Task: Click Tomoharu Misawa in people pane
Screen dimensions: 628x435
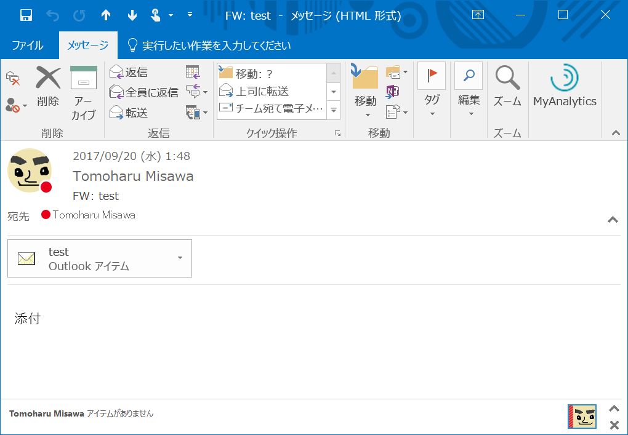Action: pyautogui.click(x=46, y=414)
